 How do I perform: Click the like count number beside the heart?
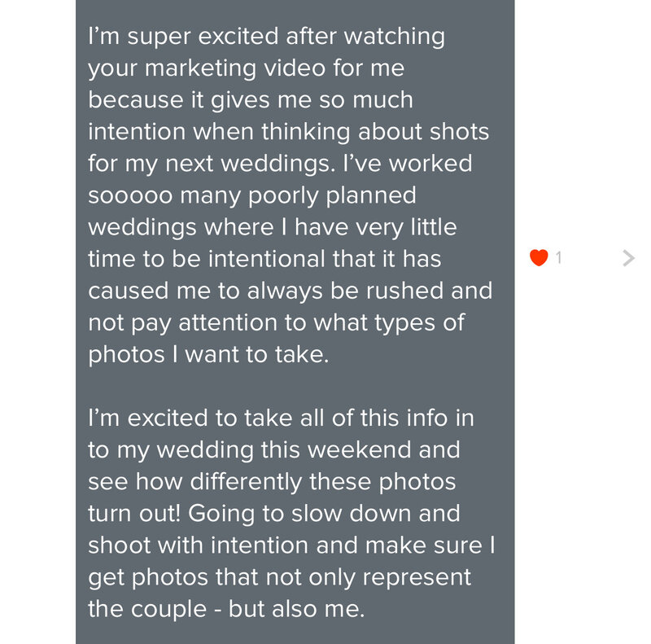[x=559, y=258]
